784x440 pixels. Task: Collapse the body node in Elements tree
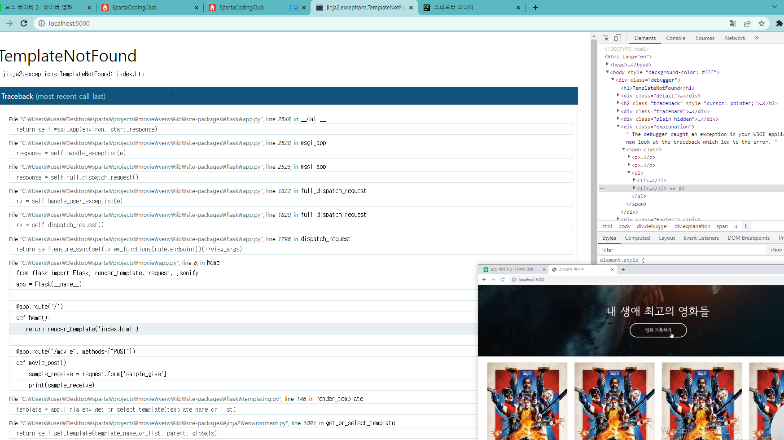(607, 72)
